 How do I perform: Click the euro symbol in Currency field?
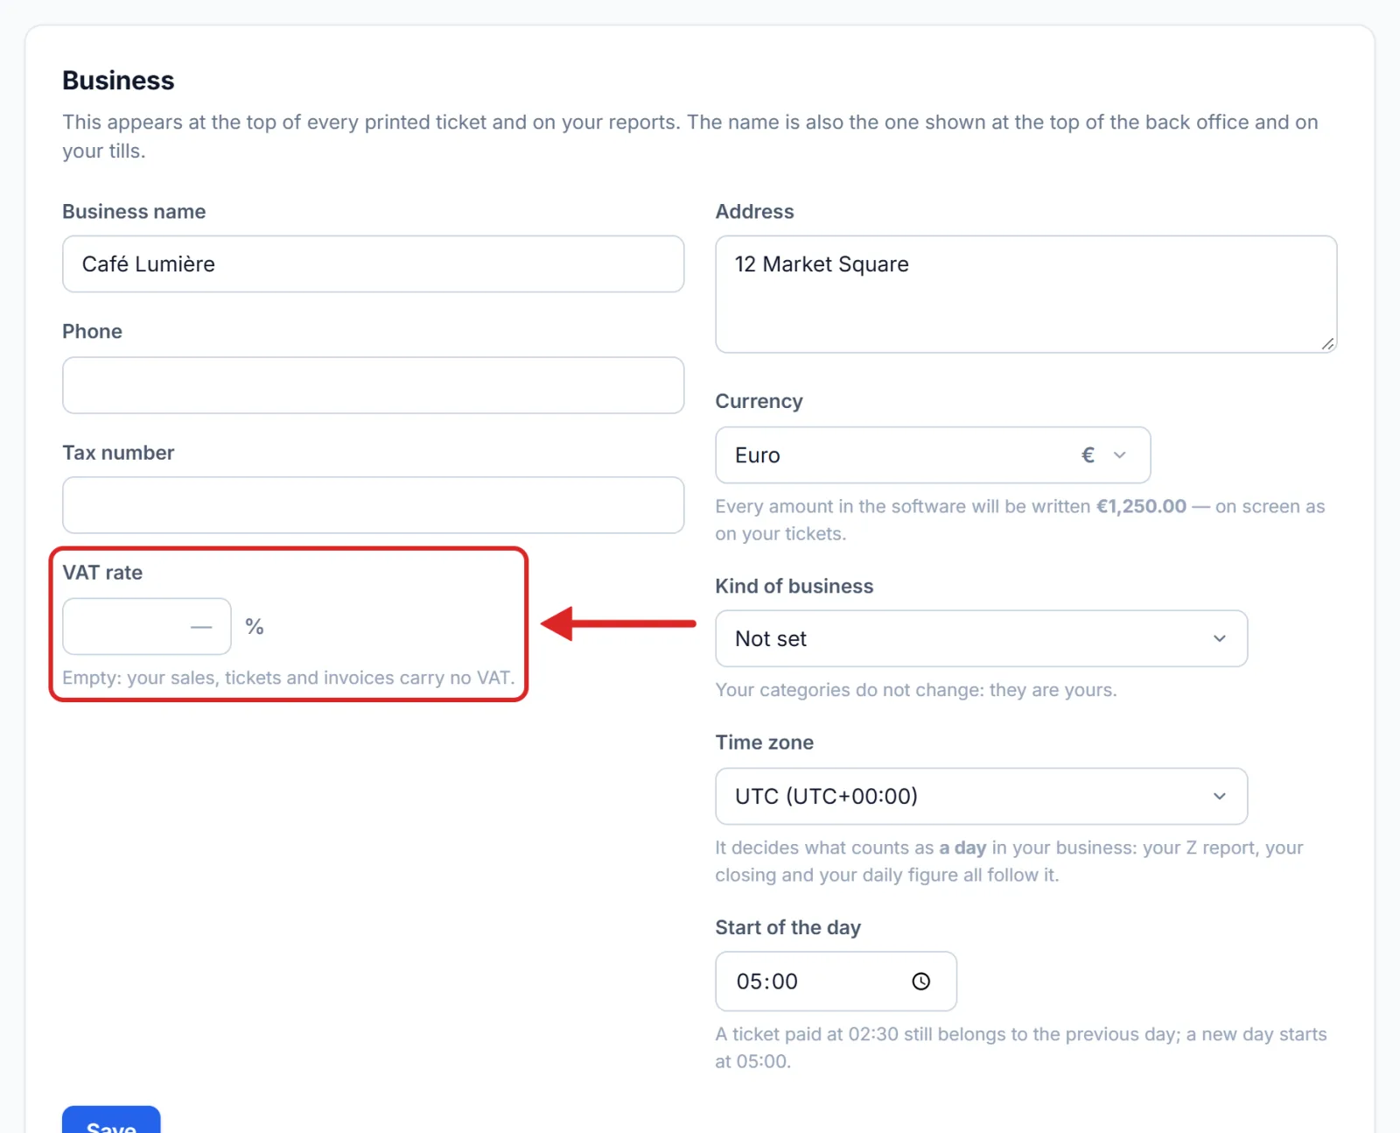pos(1088,455)
